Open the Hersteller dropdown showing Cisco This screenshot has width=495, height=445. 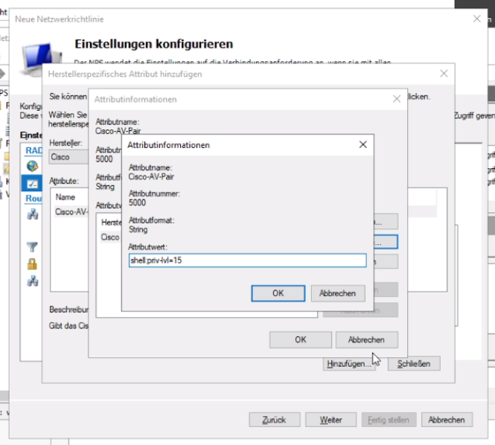[x=68, y=157]
